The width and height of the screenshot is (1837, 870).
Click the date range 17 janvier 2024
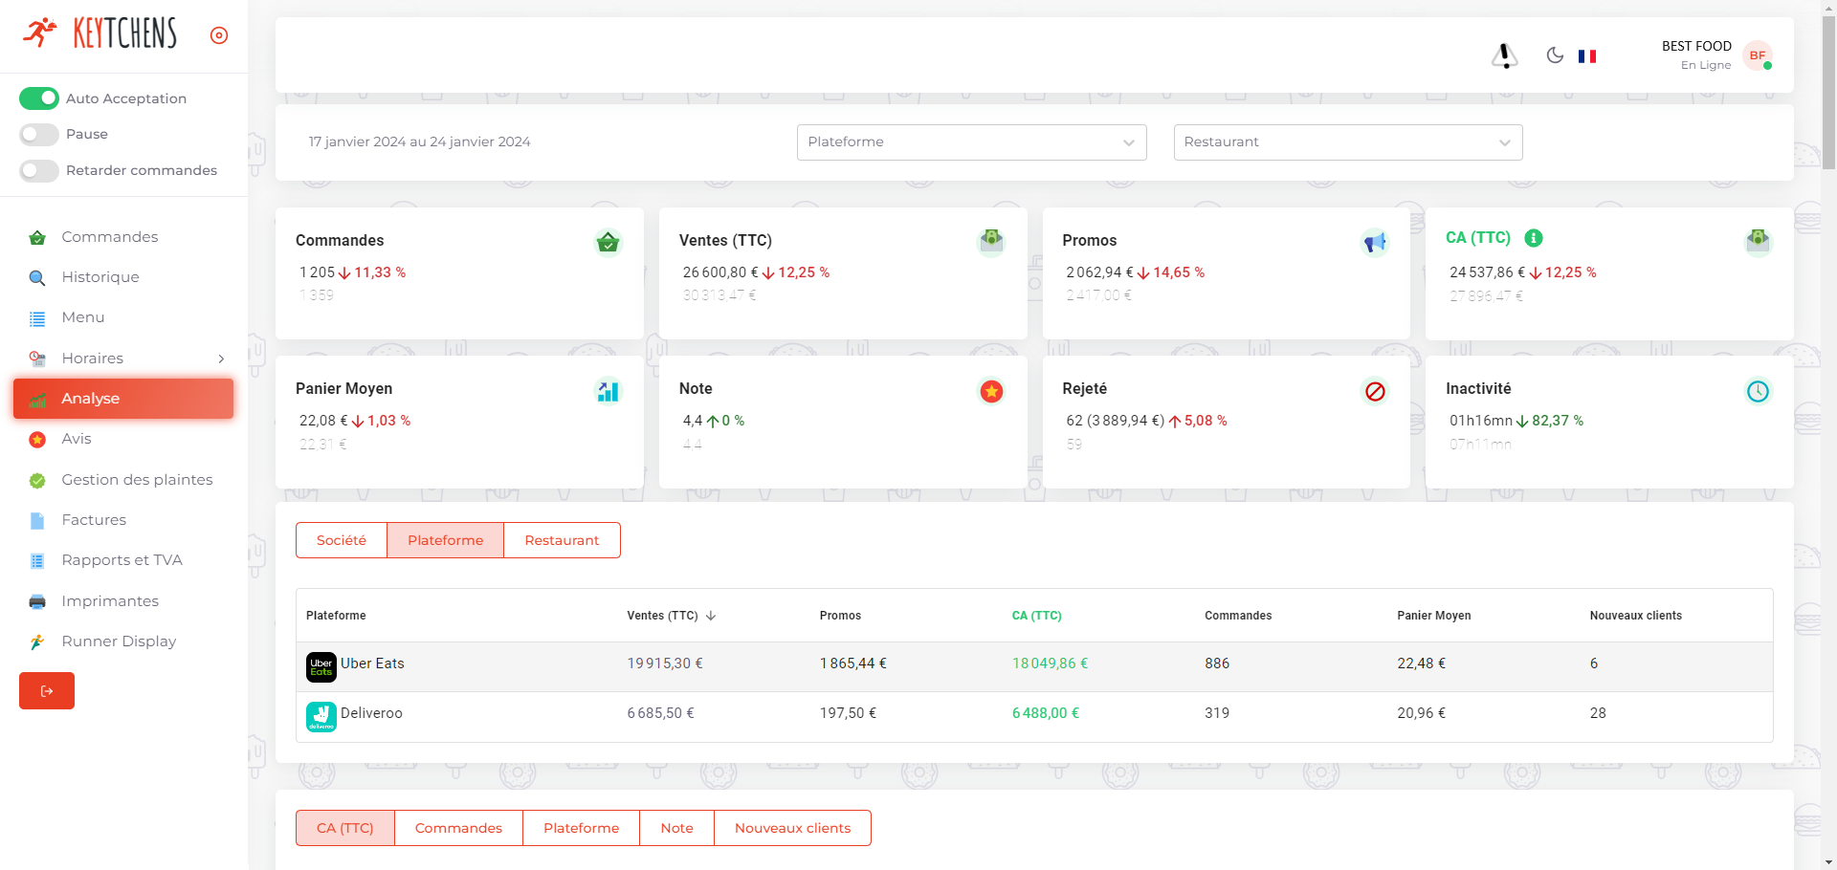(x=419, y=142)
